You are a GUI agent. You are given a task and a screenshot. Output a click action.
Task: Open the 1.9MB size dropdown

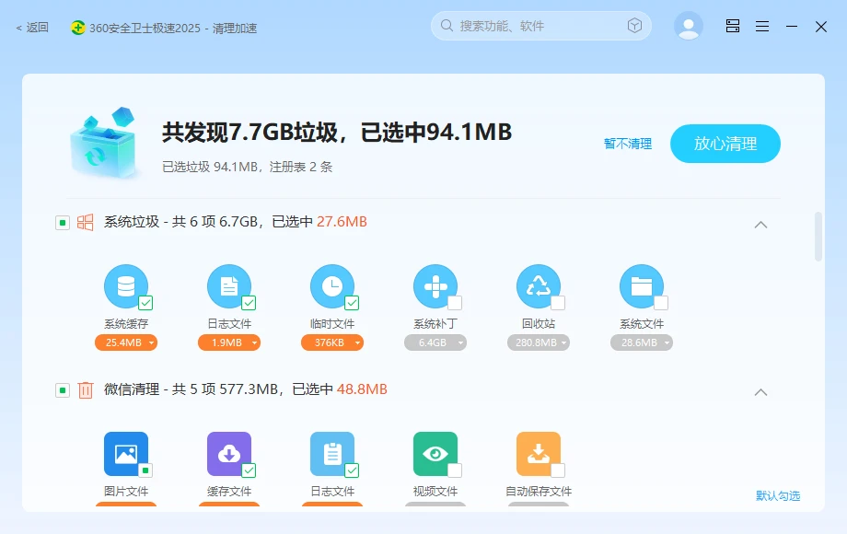[229, 342]
